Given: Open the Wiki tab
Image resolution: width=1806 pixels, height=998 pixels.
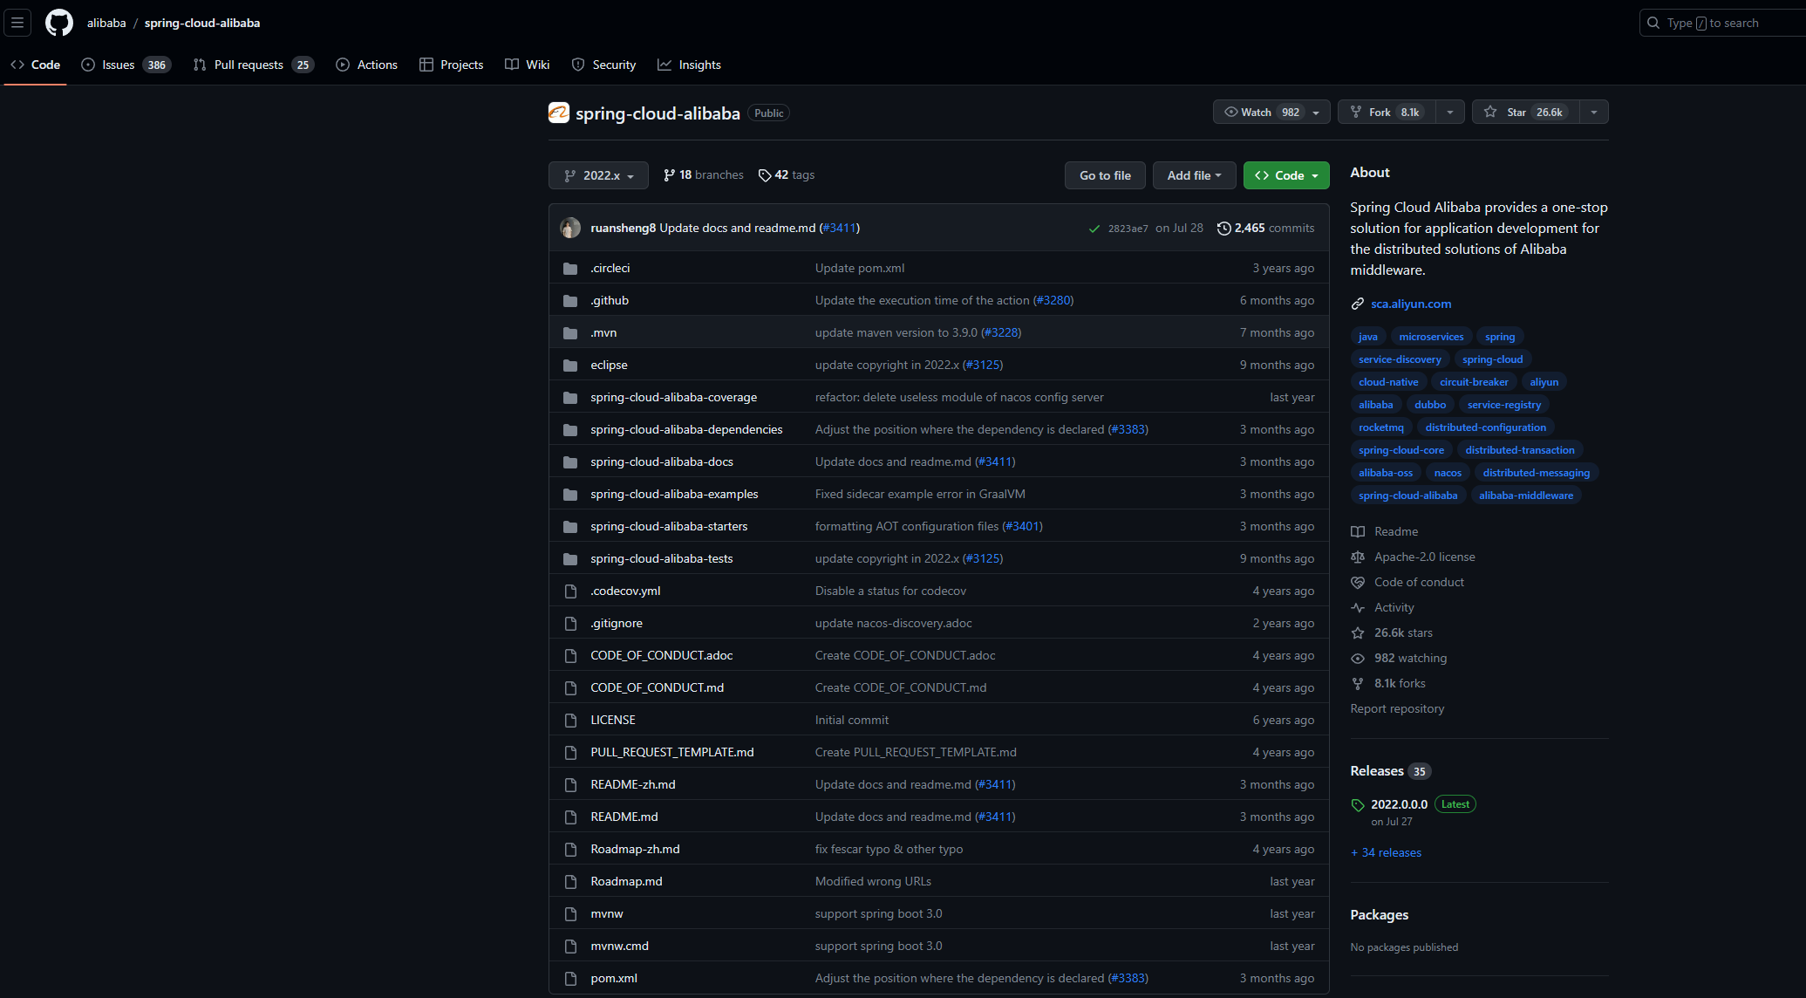Looking at the screenshot, I should click(x=527, y=65).
